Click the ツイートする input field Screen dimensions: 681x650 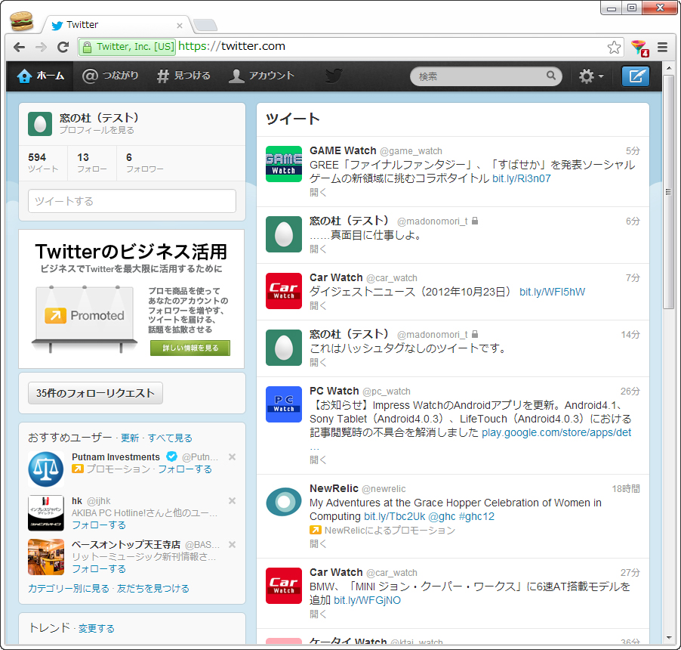(131, 201)
